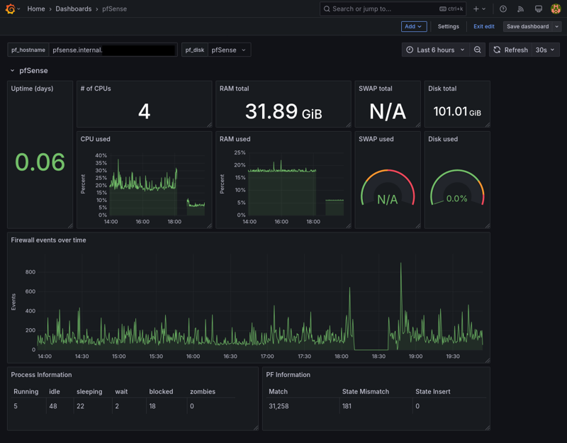
Task: Go to Home breadcrumb
Action: pyautogui.click(x=36, y=9)
